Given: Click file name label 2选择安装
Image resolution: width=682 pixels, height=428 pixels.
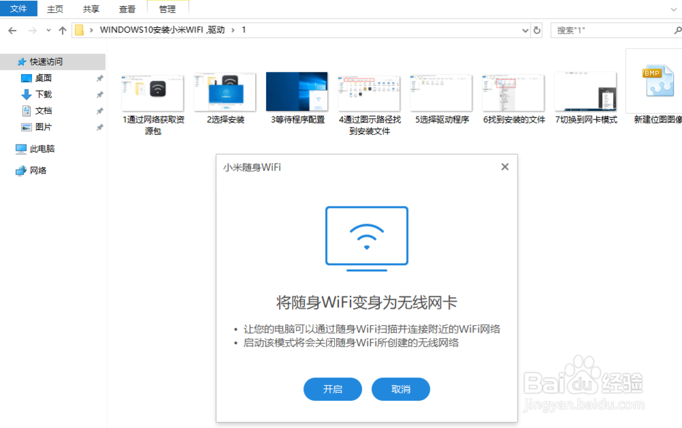Looking at the screenshot, I should (x=225, y=119).
